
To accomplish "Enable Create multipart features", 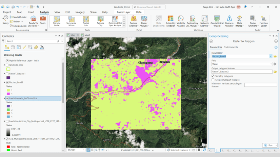I will point(213,80).
